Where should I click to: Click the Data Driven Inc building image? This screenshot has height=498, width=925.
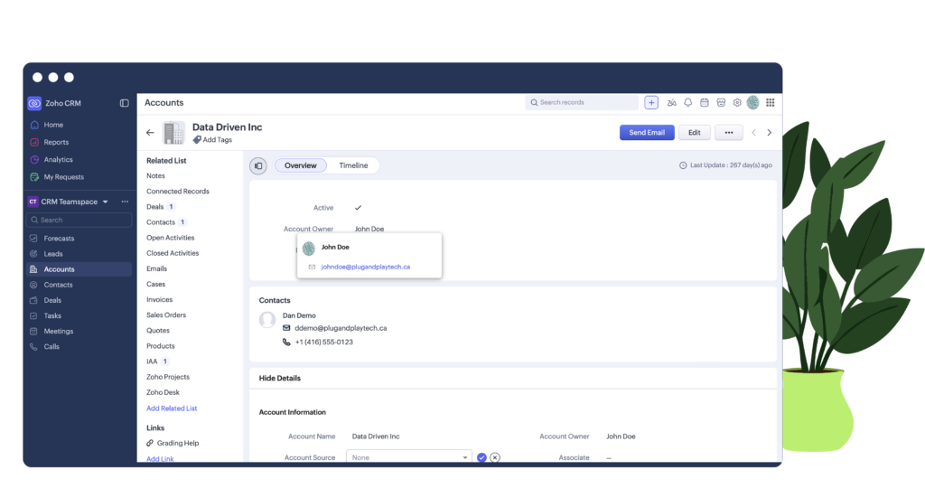(x=173, y=133)
